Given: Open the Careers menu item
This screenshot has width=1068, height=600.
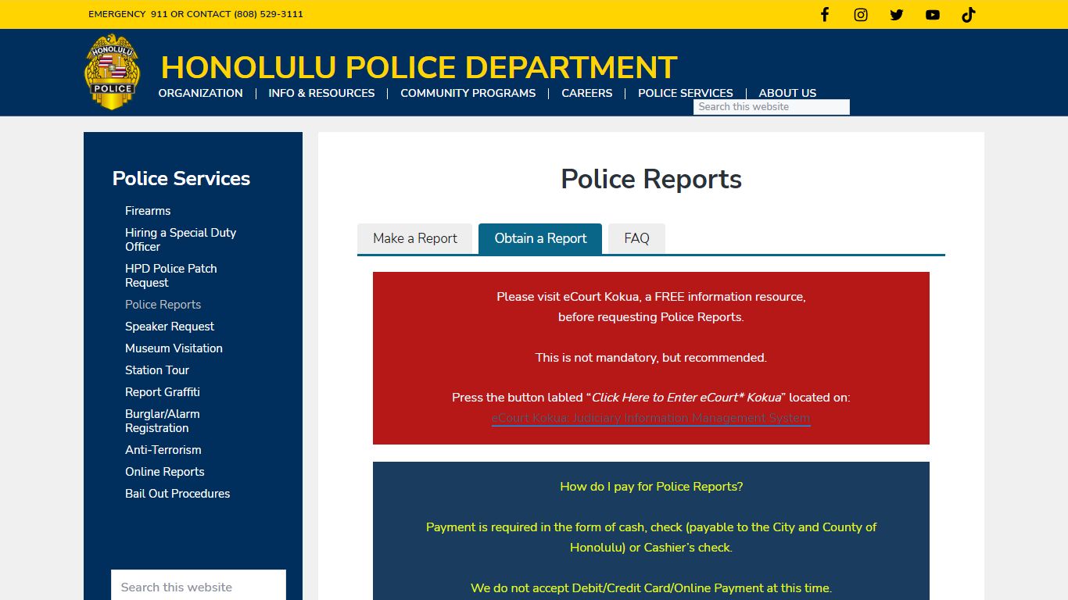Looking at the screenshot, I should [x=586, y=93].
